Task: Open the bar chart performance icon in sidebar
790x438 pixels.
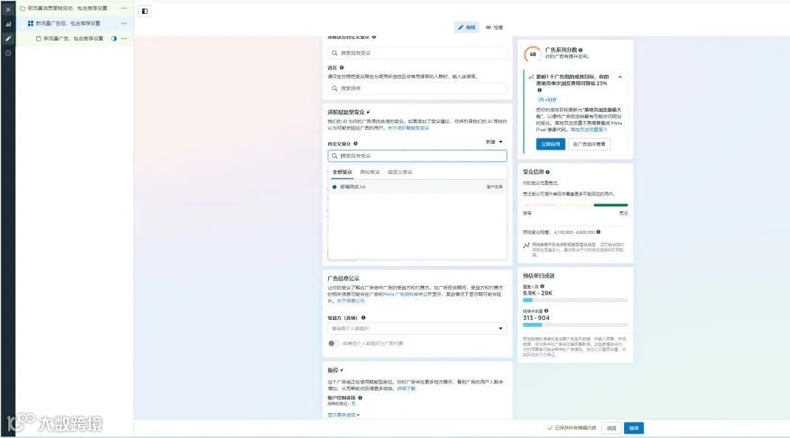Action: pyautogui.click(x=8, y=24)
